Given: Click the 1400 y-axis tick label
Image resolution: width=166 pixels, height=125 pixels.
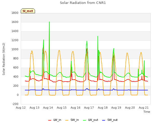Looking at the screenshot, I should click(15, 31).
